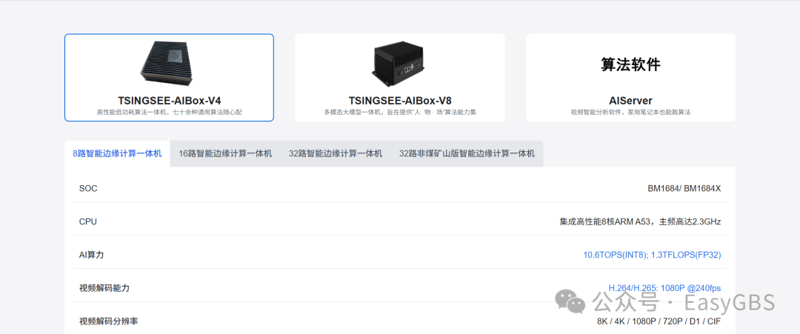Click the 高性能低功耗算法一体机 description text

pyautogui.click(x=169, y=112)
